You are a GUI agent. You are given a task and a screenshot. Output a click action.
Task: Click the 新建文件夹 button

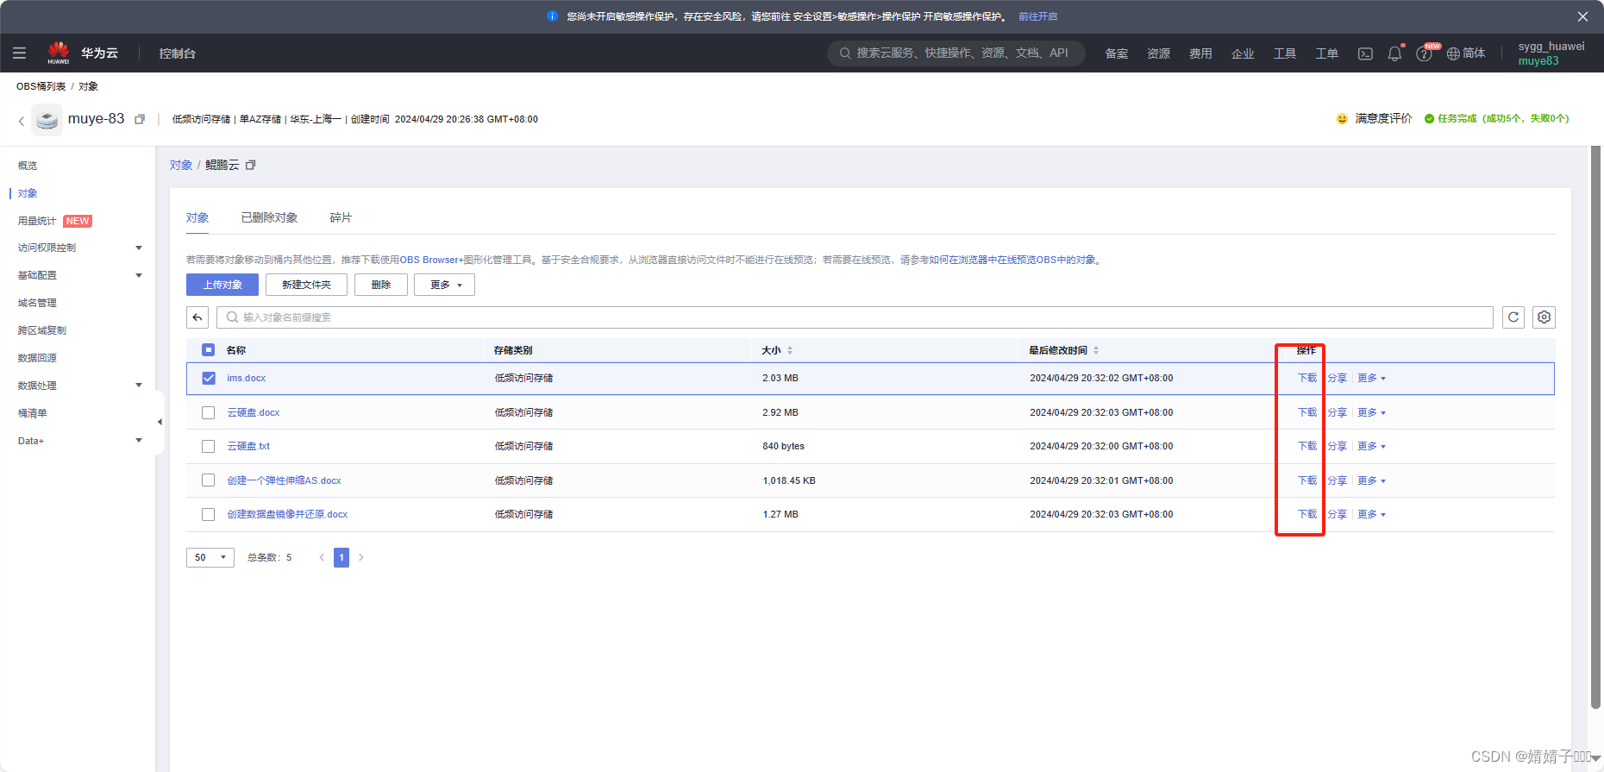[306, 285]
